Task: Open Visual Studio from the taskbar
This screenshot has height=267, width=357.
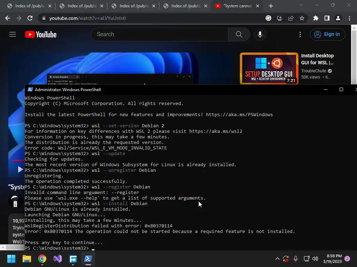Action: 58,259
